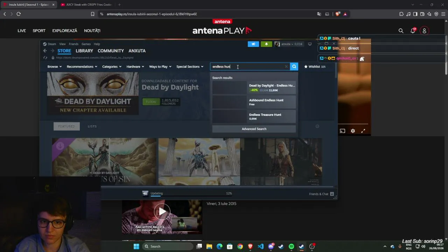Image resolution: width=448 pixels, height=252 pixels.
Task: Expand the Browse dropdown in Steam store
Action: click(55, 66)
